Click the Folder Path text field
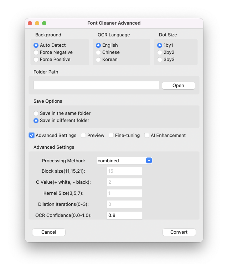The width and height of the screenshot is (227, 264). (x=96, y=85)
